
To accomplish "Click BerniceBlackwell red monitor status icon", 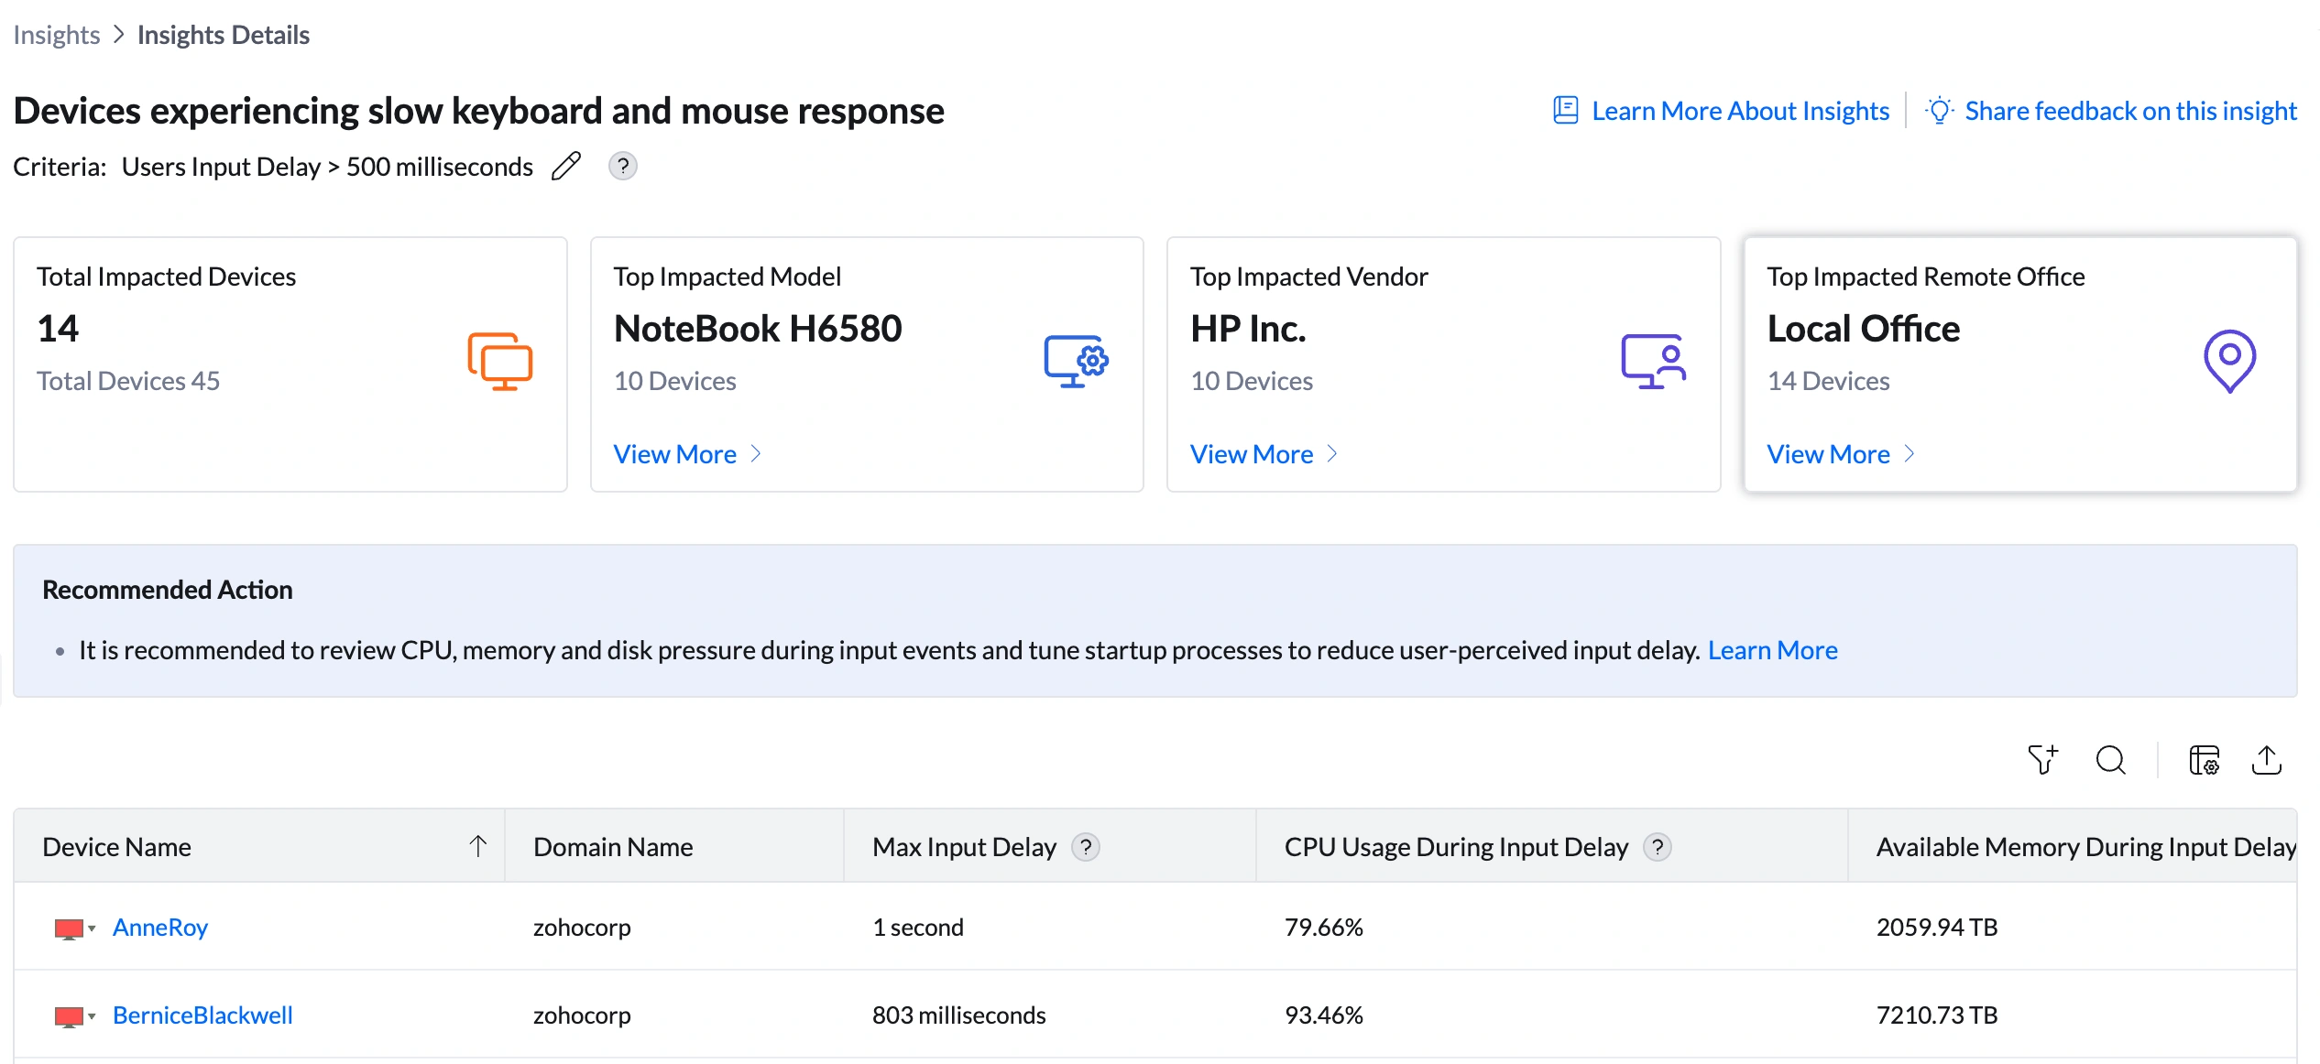I will 69,1016.
